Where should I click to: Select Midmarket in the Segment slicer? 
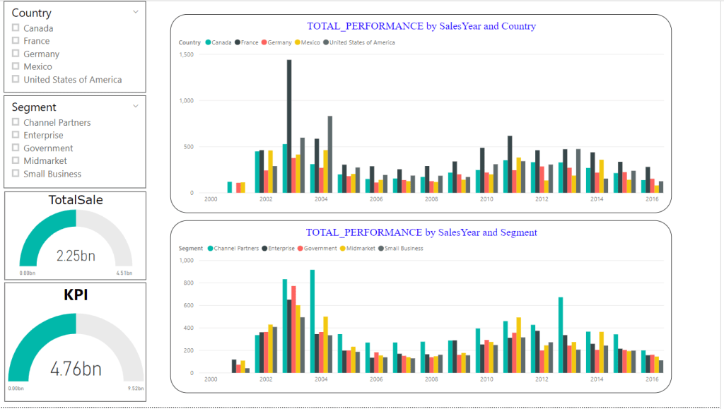click(16, 161)
